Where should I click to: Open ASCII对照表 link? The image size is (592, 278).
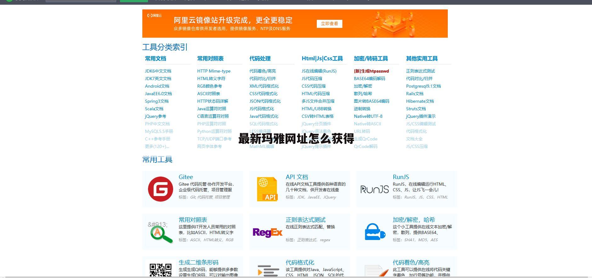point(208,94)
